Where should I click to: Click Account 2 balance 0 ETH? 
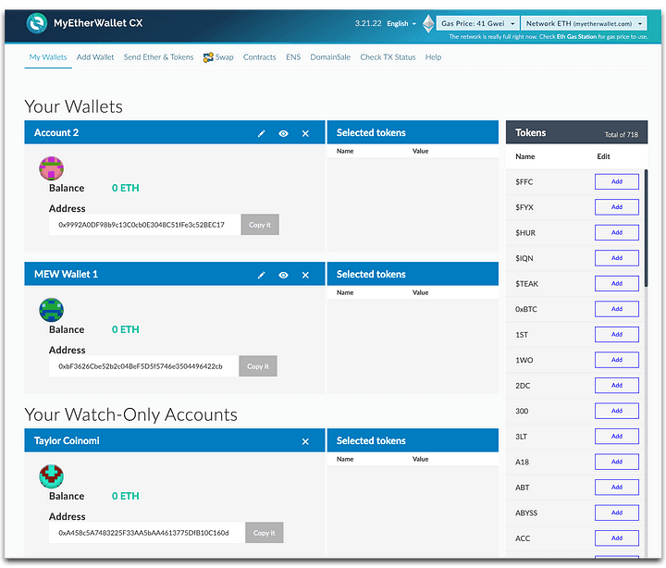coord(125,188)
